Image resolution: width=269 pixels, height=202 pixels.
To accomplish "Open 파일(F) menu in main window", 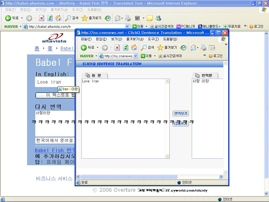I will [x=11, y=10].
